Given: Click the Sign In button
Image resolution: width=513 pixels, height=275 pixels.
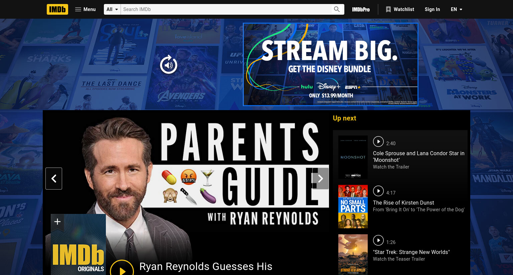Looking at the screenshot, I should tap(432, 9).
